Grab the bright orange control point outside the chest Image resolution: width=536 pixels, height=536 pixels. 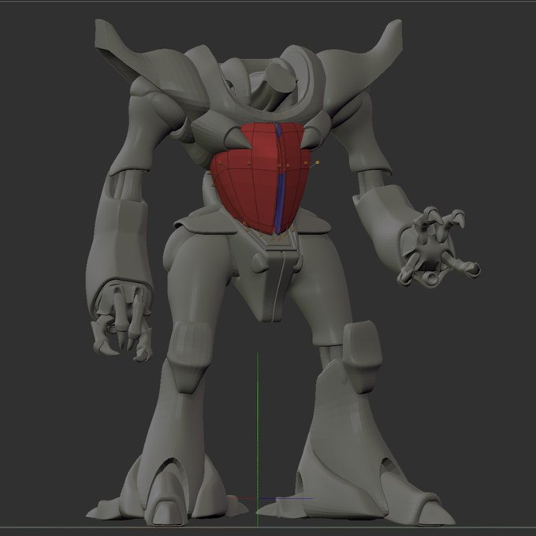click(x=318, y=162)
